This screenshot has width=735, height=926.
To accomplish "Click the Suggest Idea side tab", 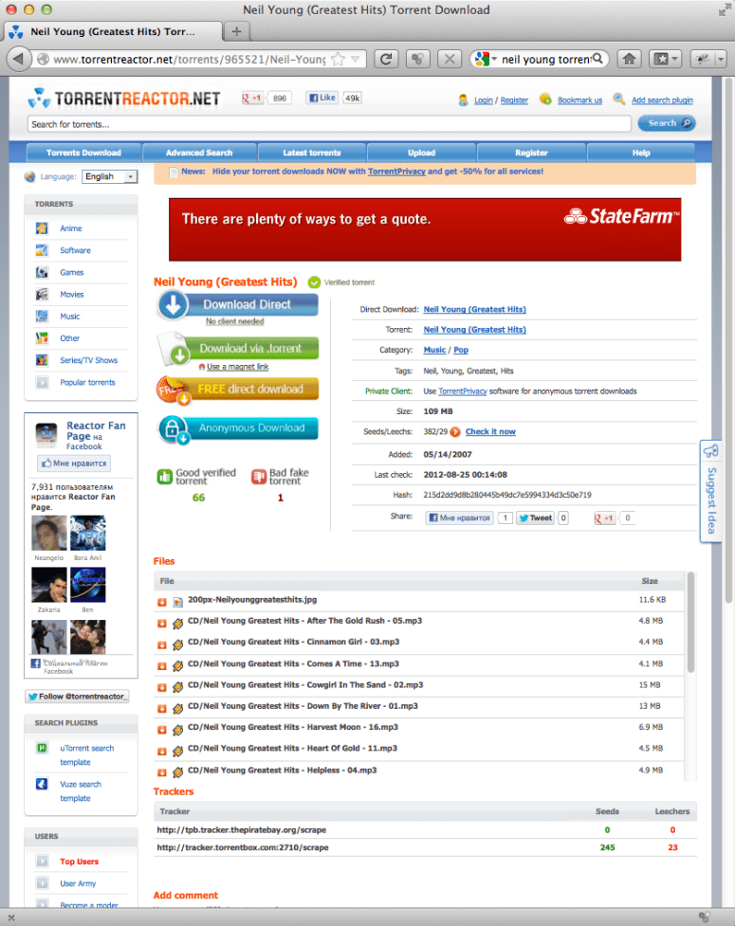I will click(711, 491).
